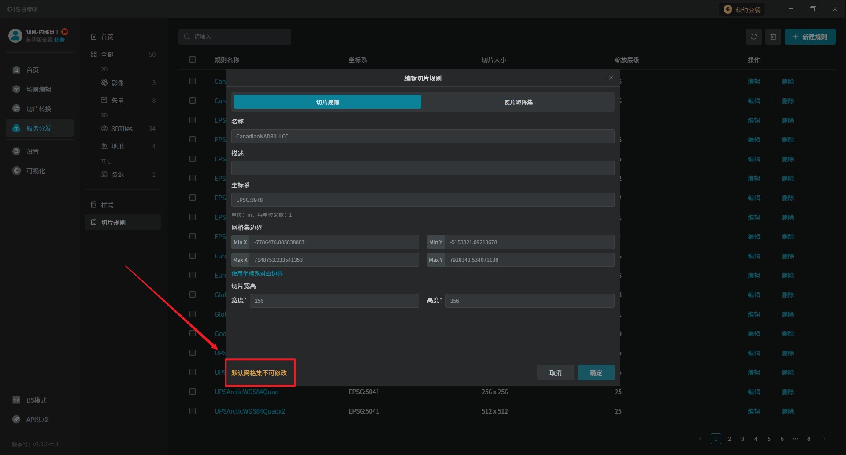Open 场景编辑 from the left sidebar
This screenshot has height=455, width=846.
[x=38, y=90]
